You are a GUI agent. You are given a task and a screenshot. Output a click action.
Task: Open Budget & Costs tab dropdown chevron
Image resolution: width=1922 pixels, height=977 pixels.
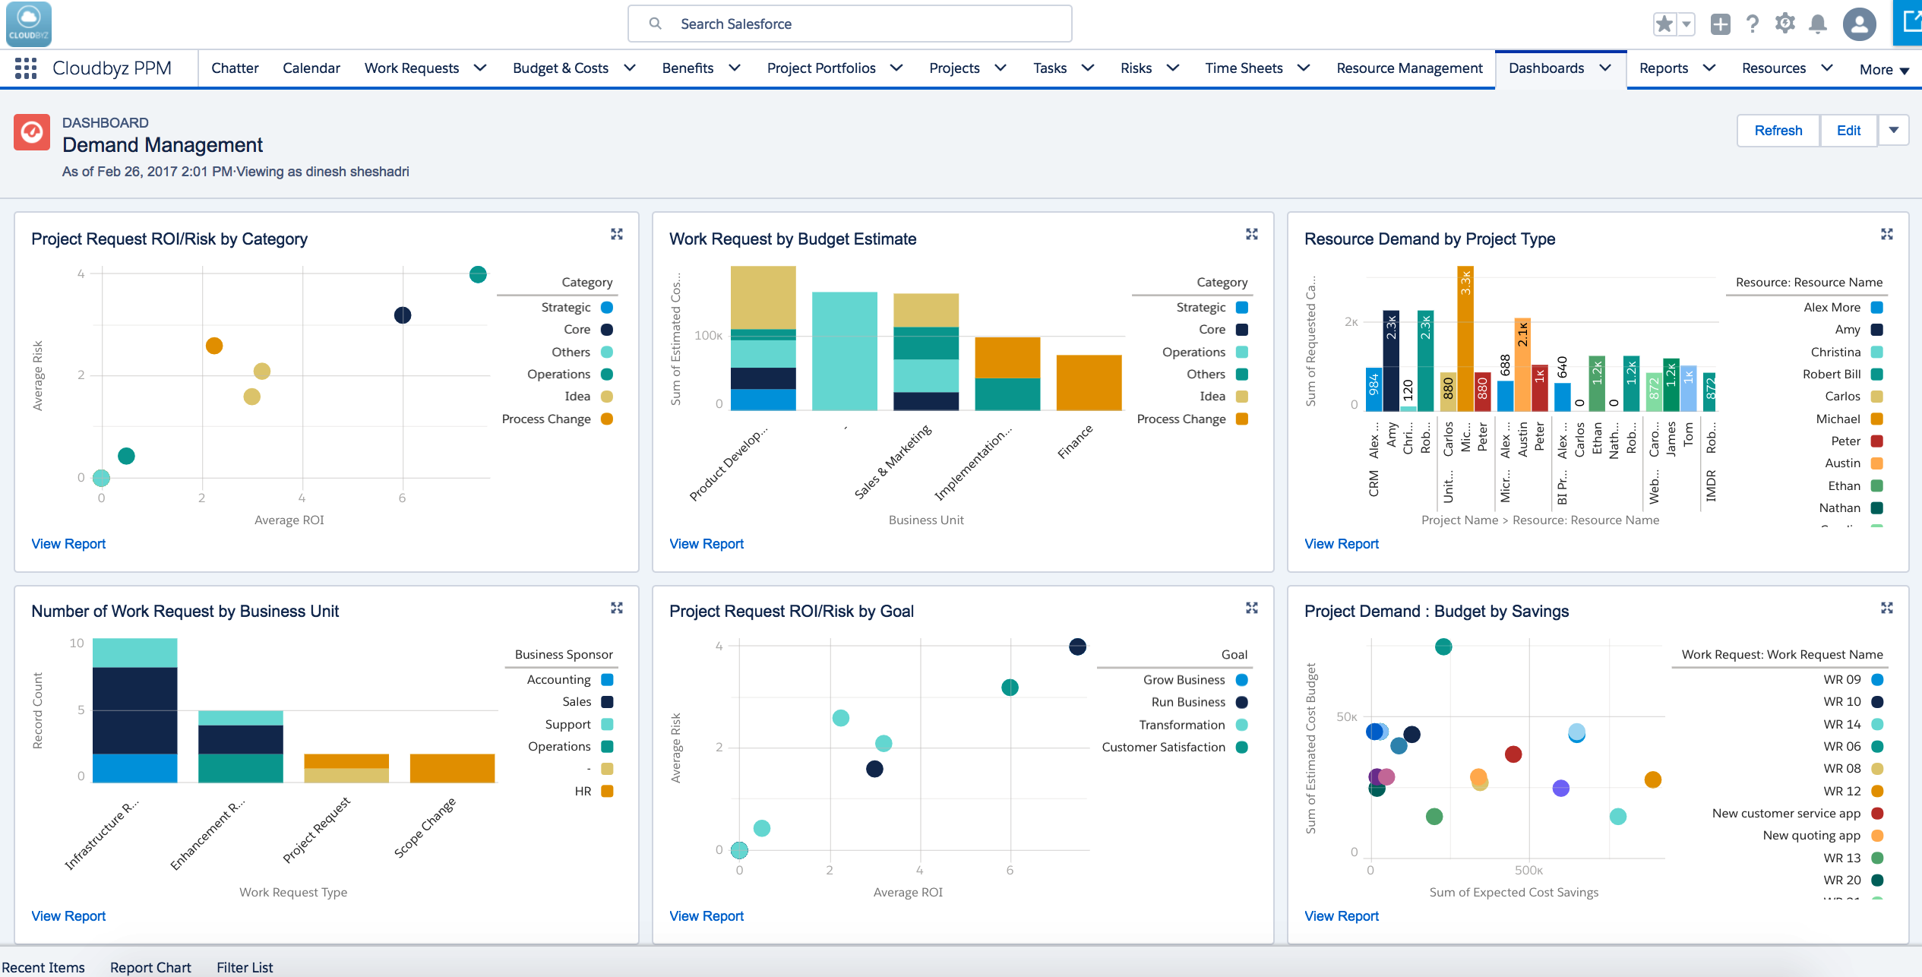click(630, 68)
